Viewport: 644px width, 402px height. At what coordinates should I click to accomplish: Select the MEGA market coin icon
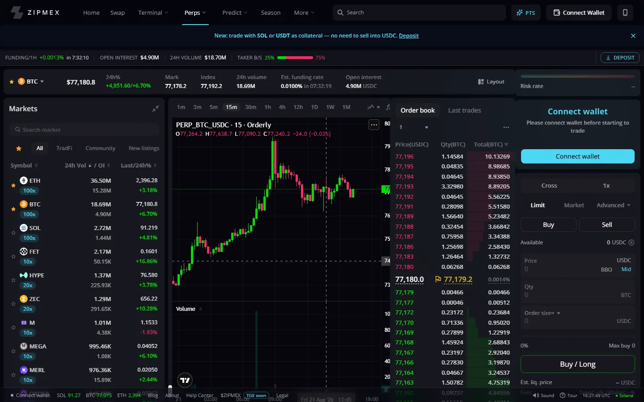24,346
